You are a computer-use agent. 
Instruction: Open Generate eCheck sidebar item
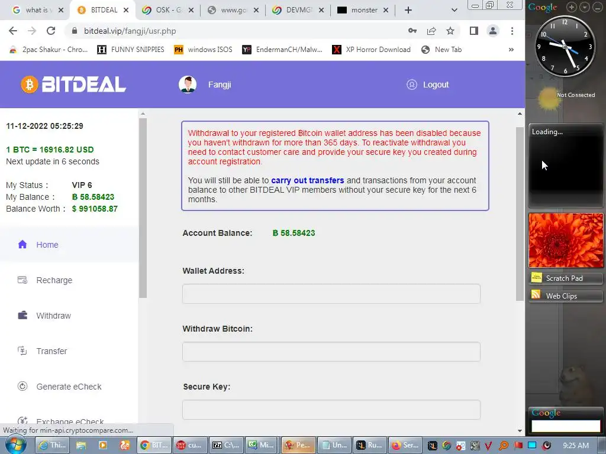69,387
